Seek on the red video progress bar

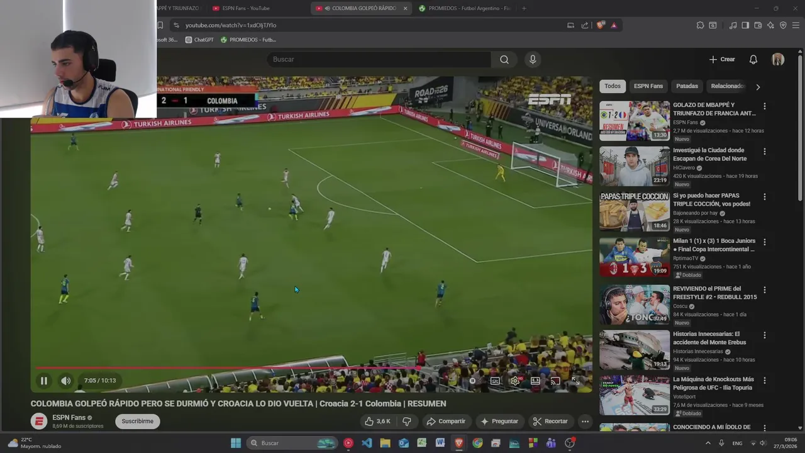point(311,368)
